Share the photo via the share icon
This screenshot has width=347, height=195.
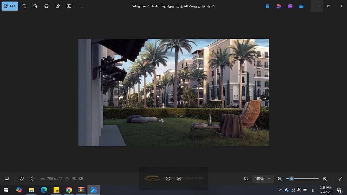point(58,6)
